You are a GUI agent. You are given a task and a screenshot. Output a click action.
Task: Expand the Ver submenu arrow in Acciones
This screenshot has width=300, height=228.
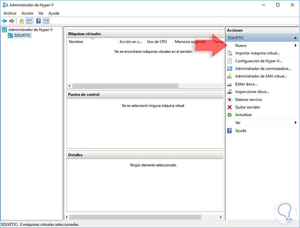295,123
